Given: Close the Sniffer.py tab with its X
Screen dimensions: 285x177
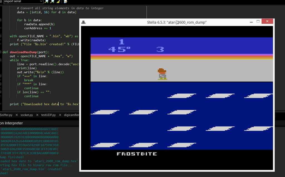Looking at the screenshot, I should coord(16,115).
